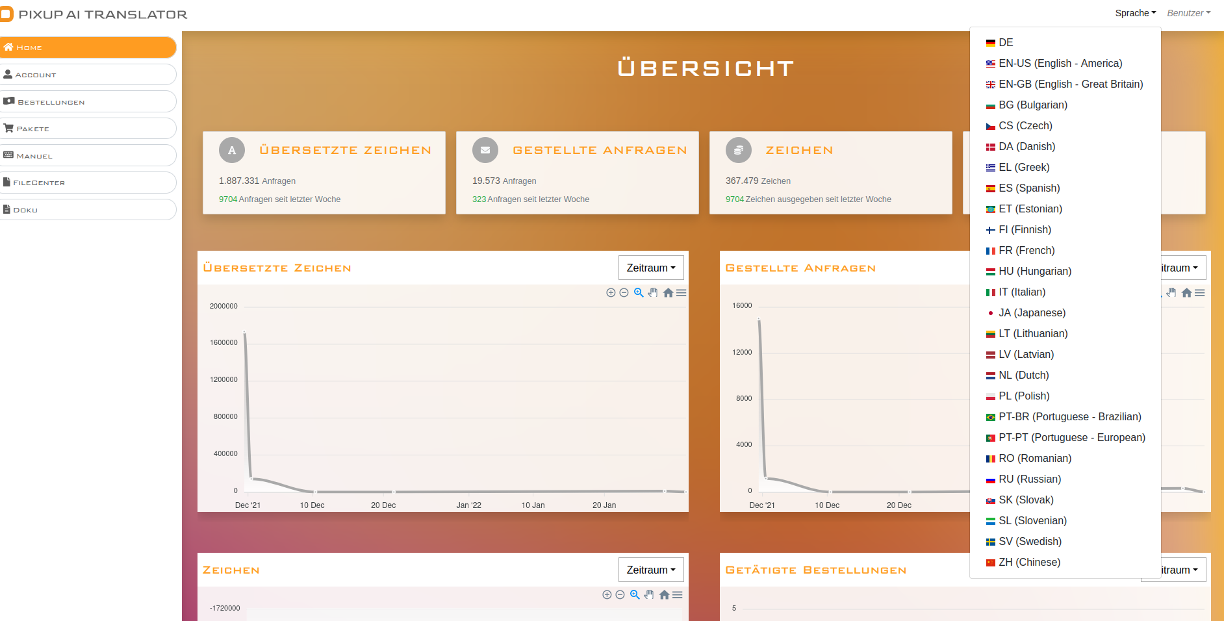1224x621 pixels.
Task: Select DE language option
Action: [x=1005, y=43]
